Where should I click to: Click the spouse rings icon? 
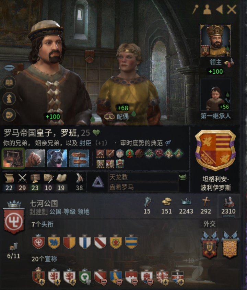(x=109, y=117)
